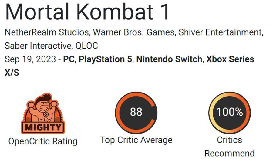Click the Sep 19, 2023 release date

click(x=30, y=59)
